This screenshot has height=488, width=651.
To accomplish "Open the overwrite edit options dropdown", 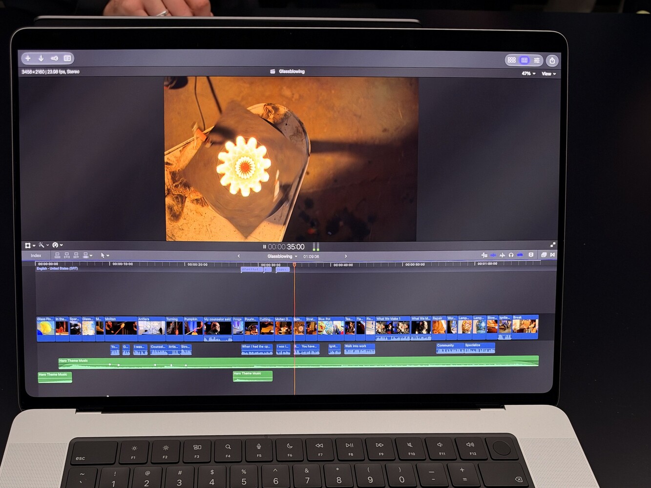I will point(87,255).
